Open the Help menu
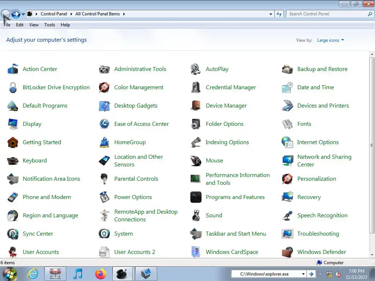This screenshot has height=281, width=375. click(x=65, y=25)
